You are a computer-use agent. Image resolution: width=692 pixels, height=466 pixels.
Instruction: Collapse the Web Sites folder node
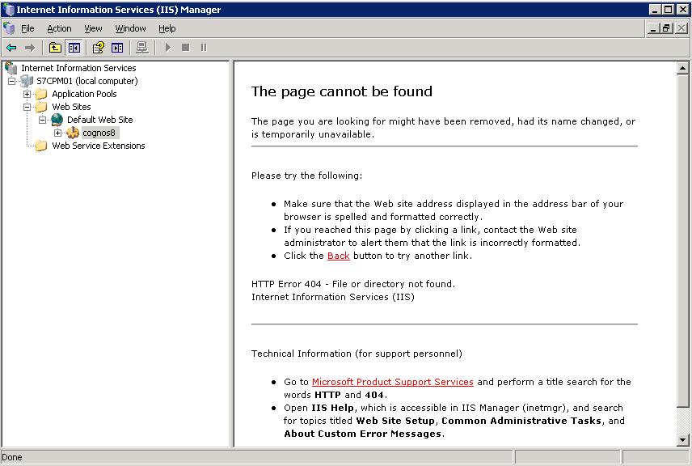[x=27, y=107]
